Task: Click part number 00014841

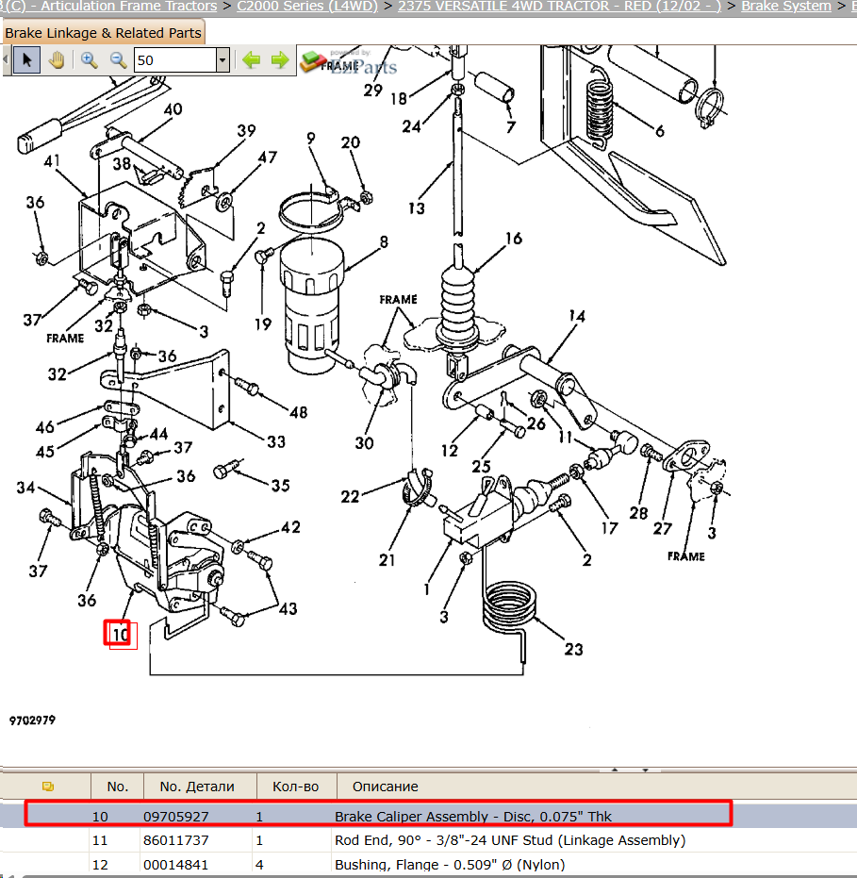Action: [x=175, y=865]
